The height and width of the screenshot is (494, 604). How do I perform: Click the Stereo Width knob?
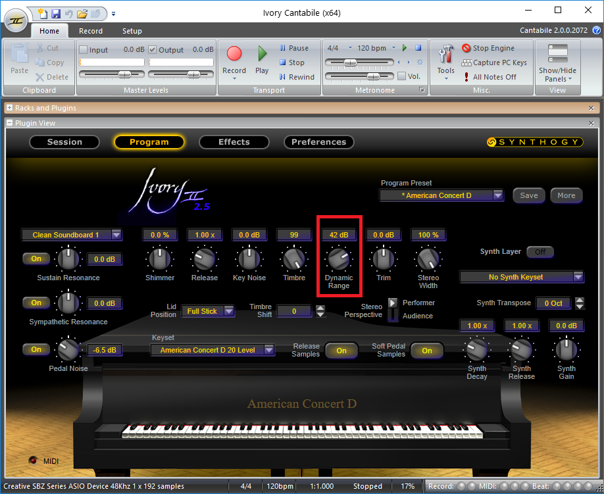428,259
